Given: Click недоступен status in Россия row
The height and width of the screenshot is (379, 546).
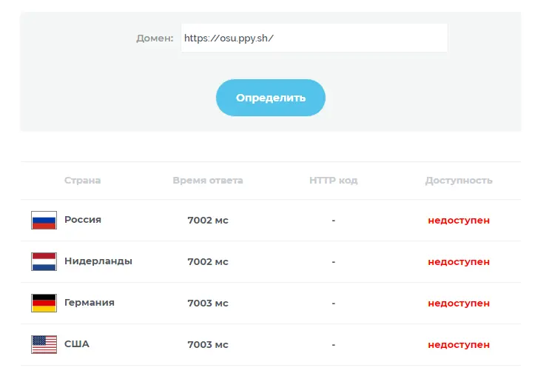Looking at the screenshot, I should 459,221.
